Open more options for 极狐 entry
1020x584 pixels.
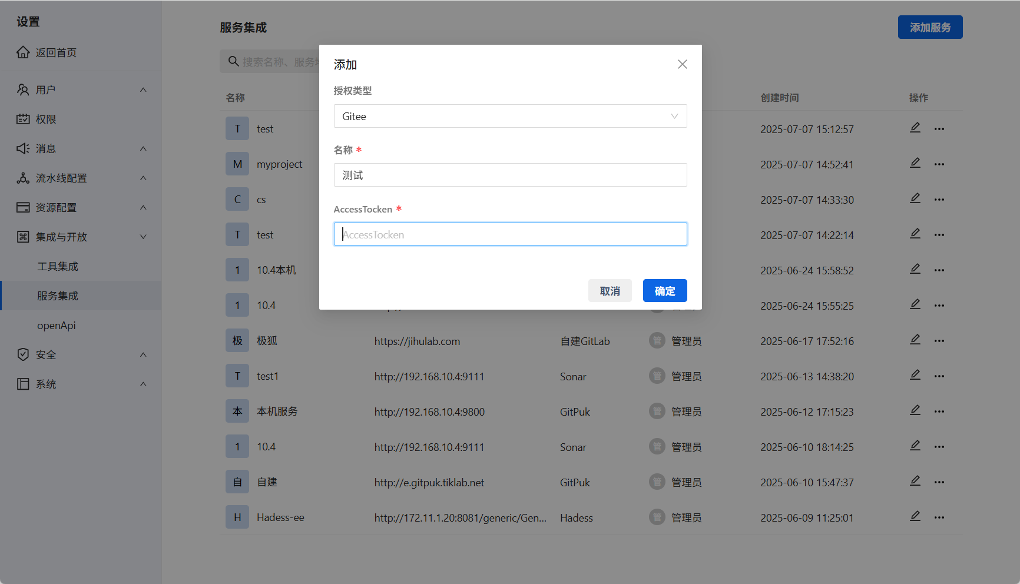point(939,340)
